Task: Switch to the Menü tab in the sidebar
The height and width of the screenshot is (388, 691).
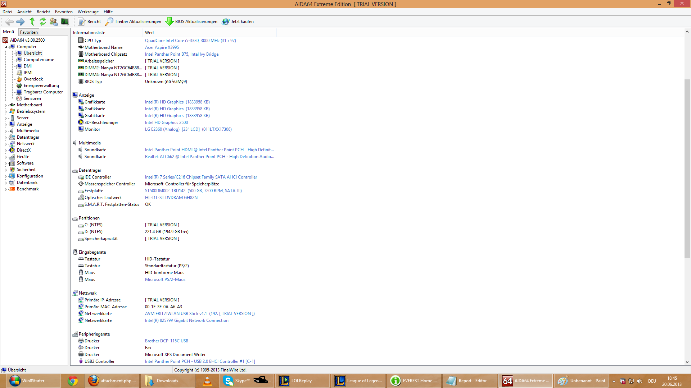Action: pyautogui.click(x=9, y=32)
